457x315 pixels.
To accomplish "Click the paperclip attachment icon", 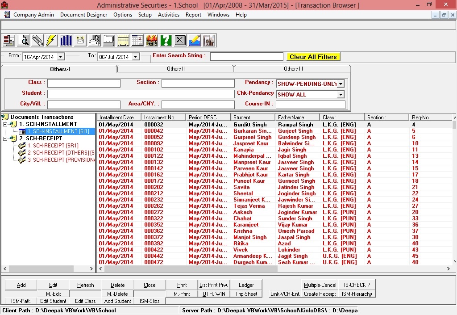I will [x=37, y=40].
